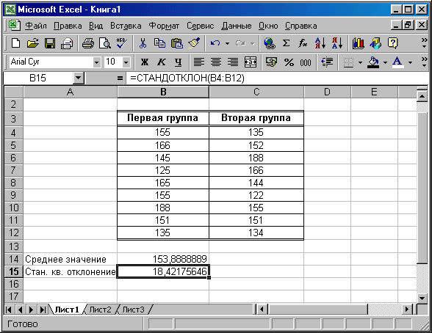Run the spelling check icon

121,43
